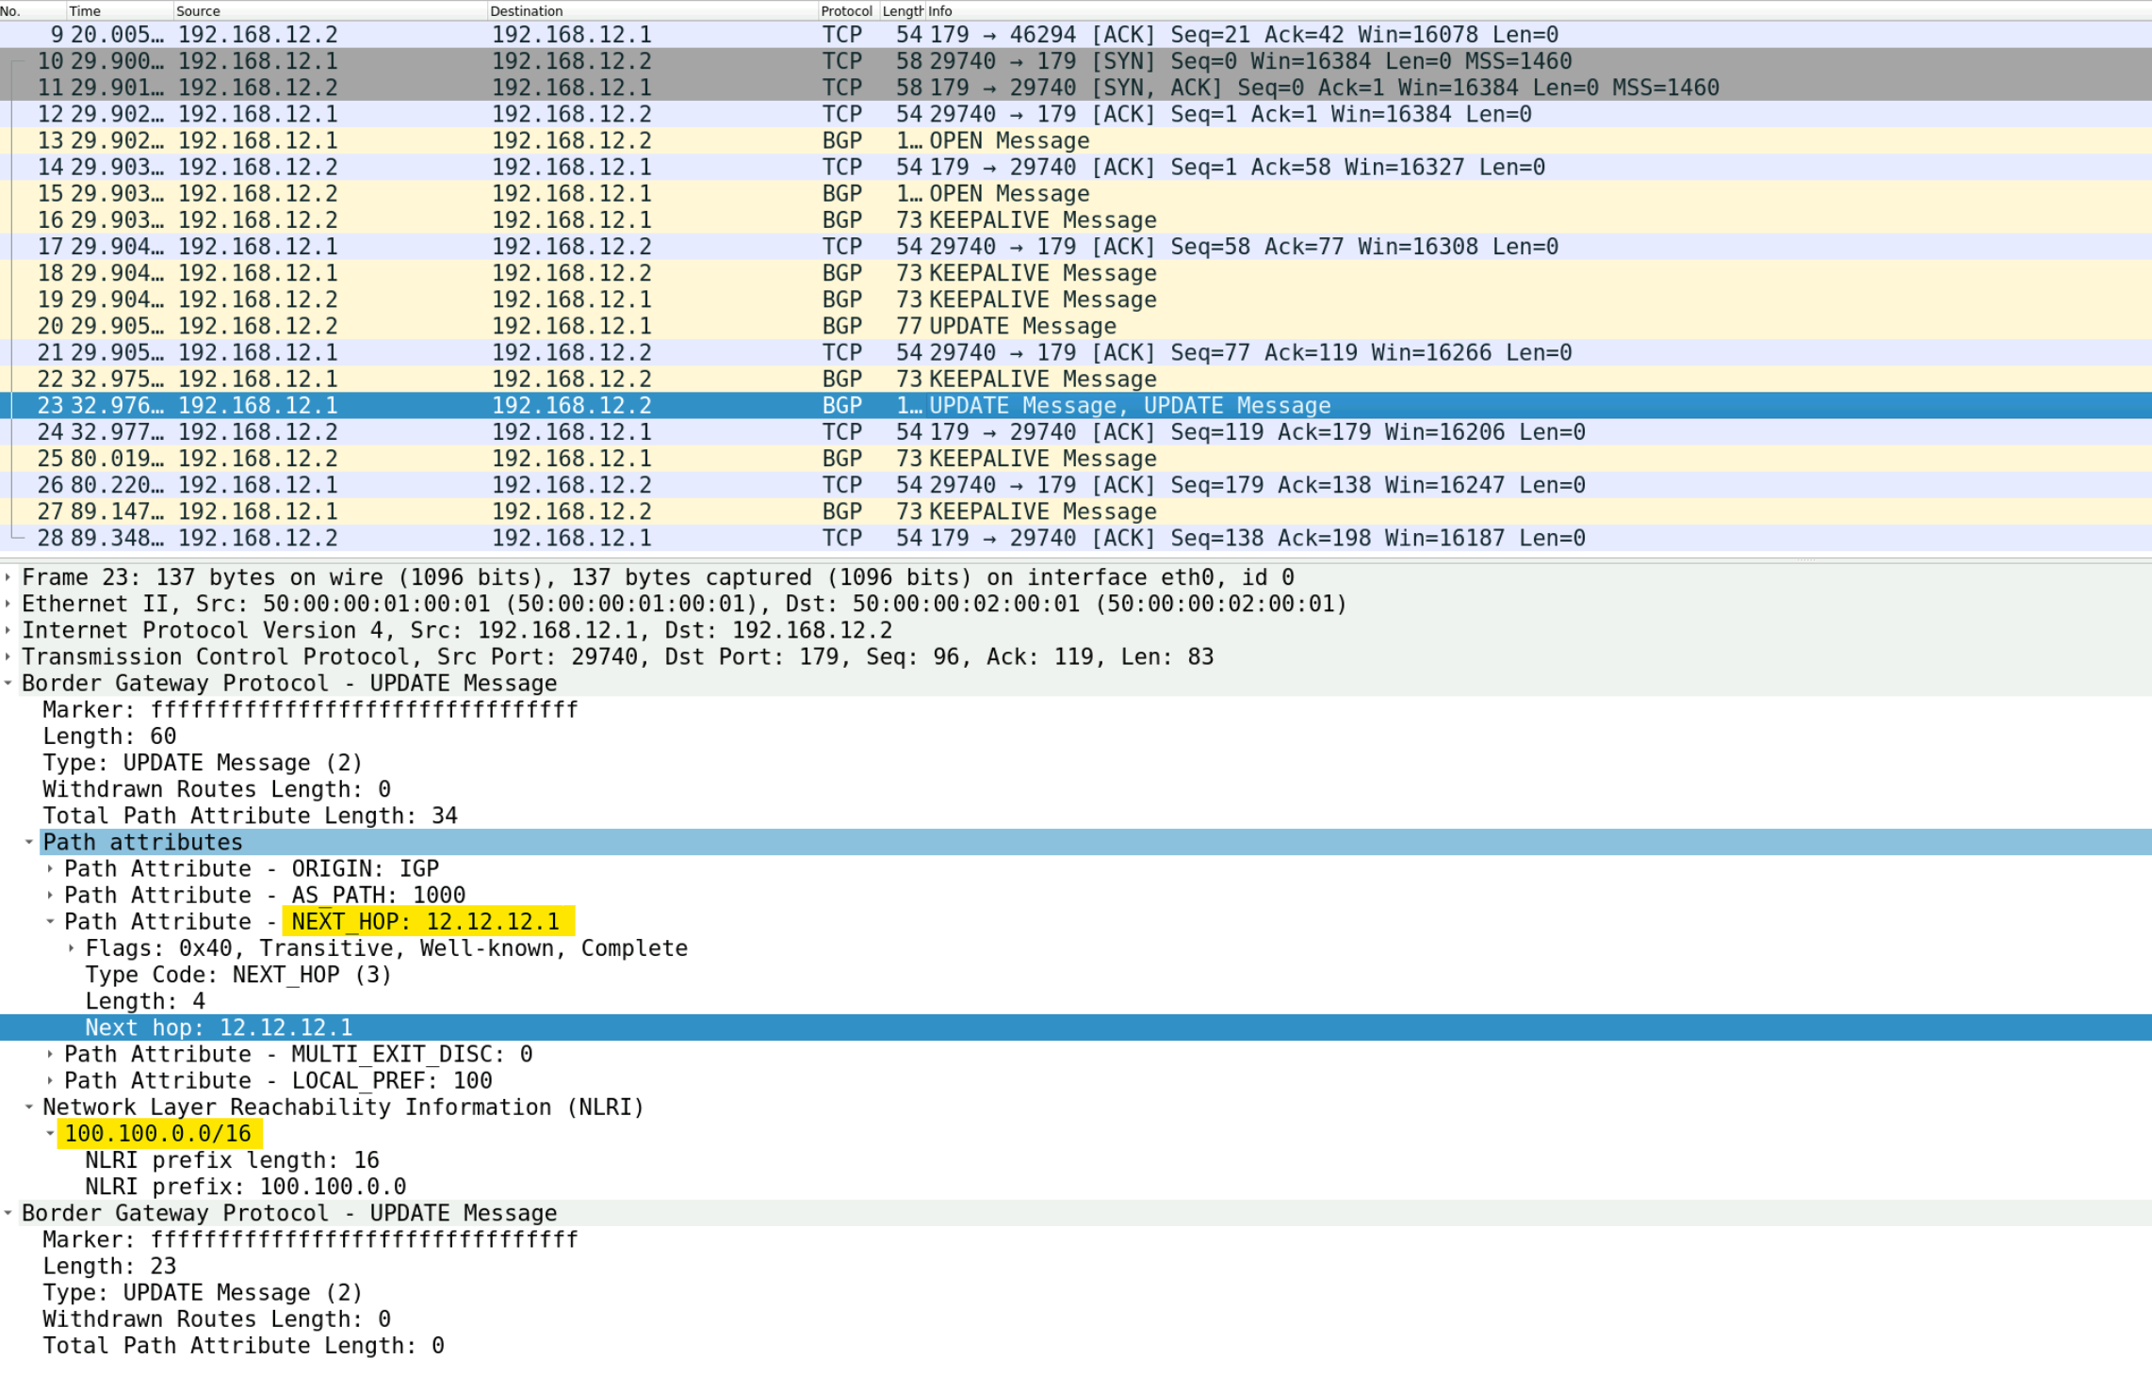Collapse the first BGP UPDATE Message section
The image size is (2152, 1391).
pos(8,683)
